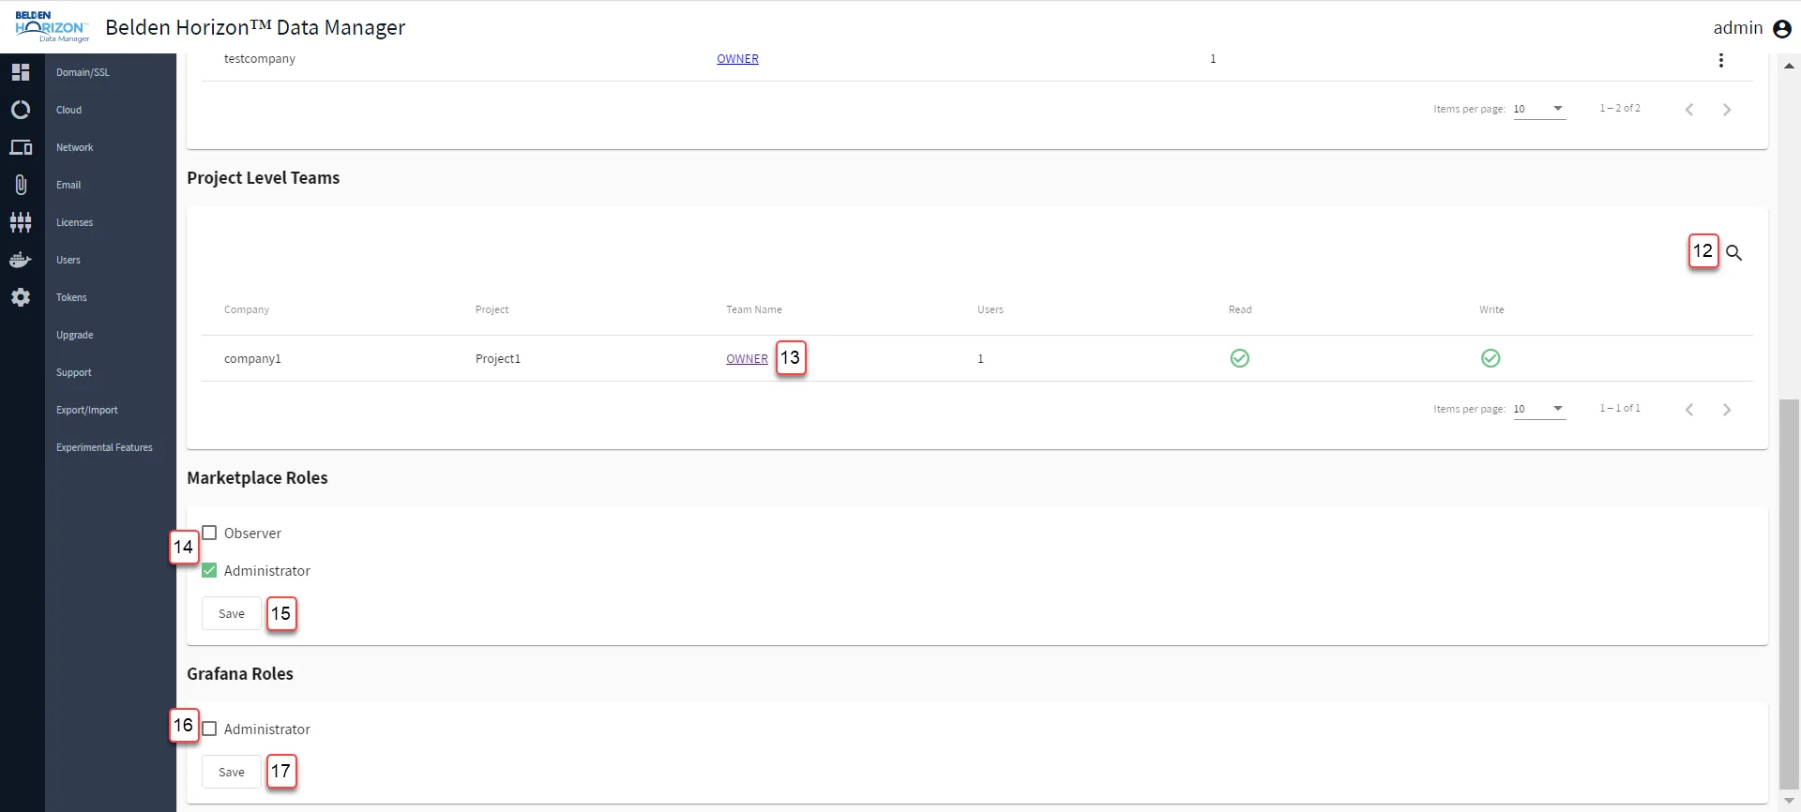This screenshot has width=1801, height=812.
Task: Click the paperclip icon in sidebar
Action: tap(21, 185)
